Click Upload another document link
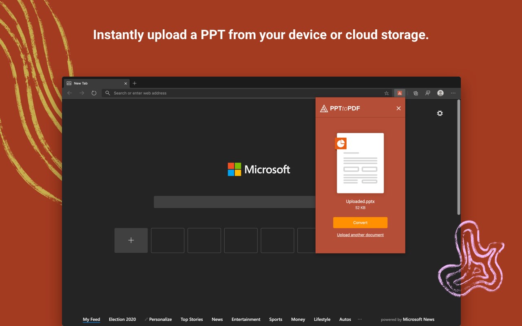 point(360,235)
